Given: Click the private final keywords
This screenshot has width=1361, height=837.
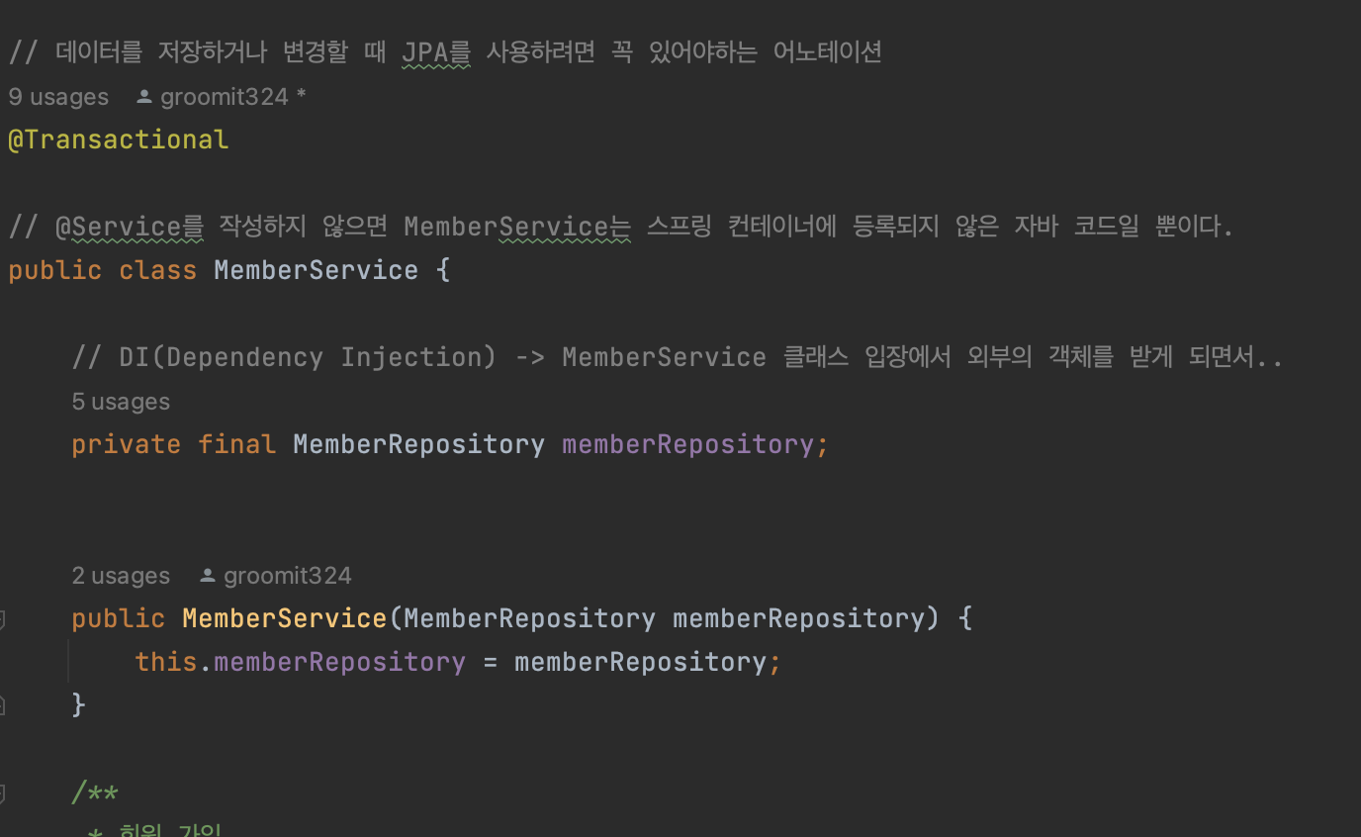Looking at the screenshot, I should [173, 443].
